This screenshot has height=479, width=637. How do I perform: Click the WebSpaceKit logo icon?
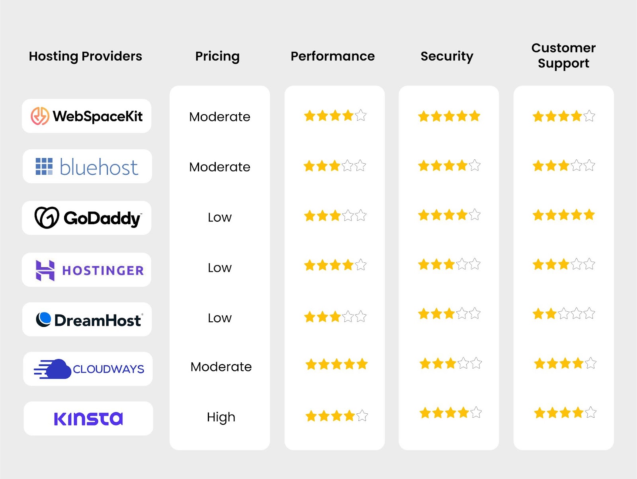tap(40, 116)
